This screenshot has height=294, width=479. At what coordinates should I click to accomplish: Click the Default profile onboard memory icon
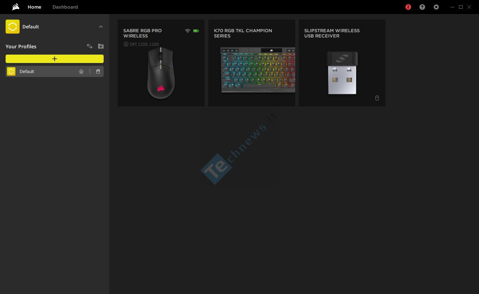point(98,71)
